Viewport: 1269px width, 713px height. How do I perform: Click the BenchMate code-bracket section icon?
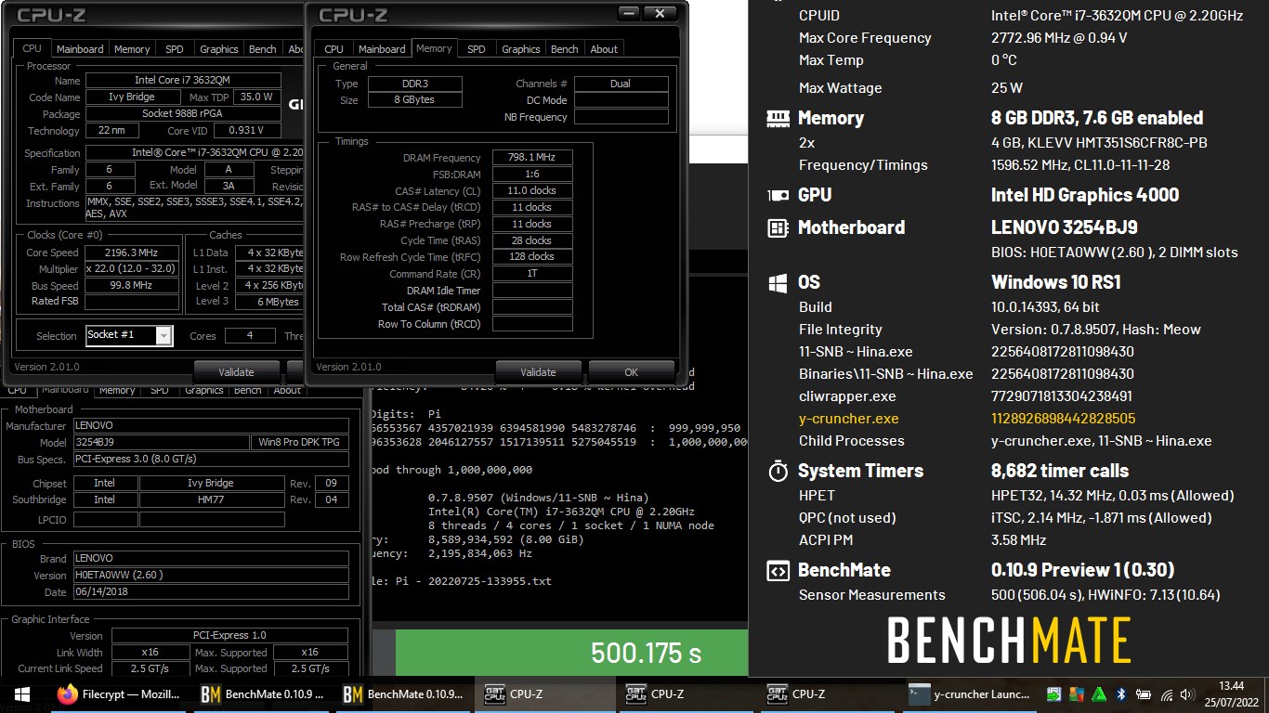[x=778, y=570]
